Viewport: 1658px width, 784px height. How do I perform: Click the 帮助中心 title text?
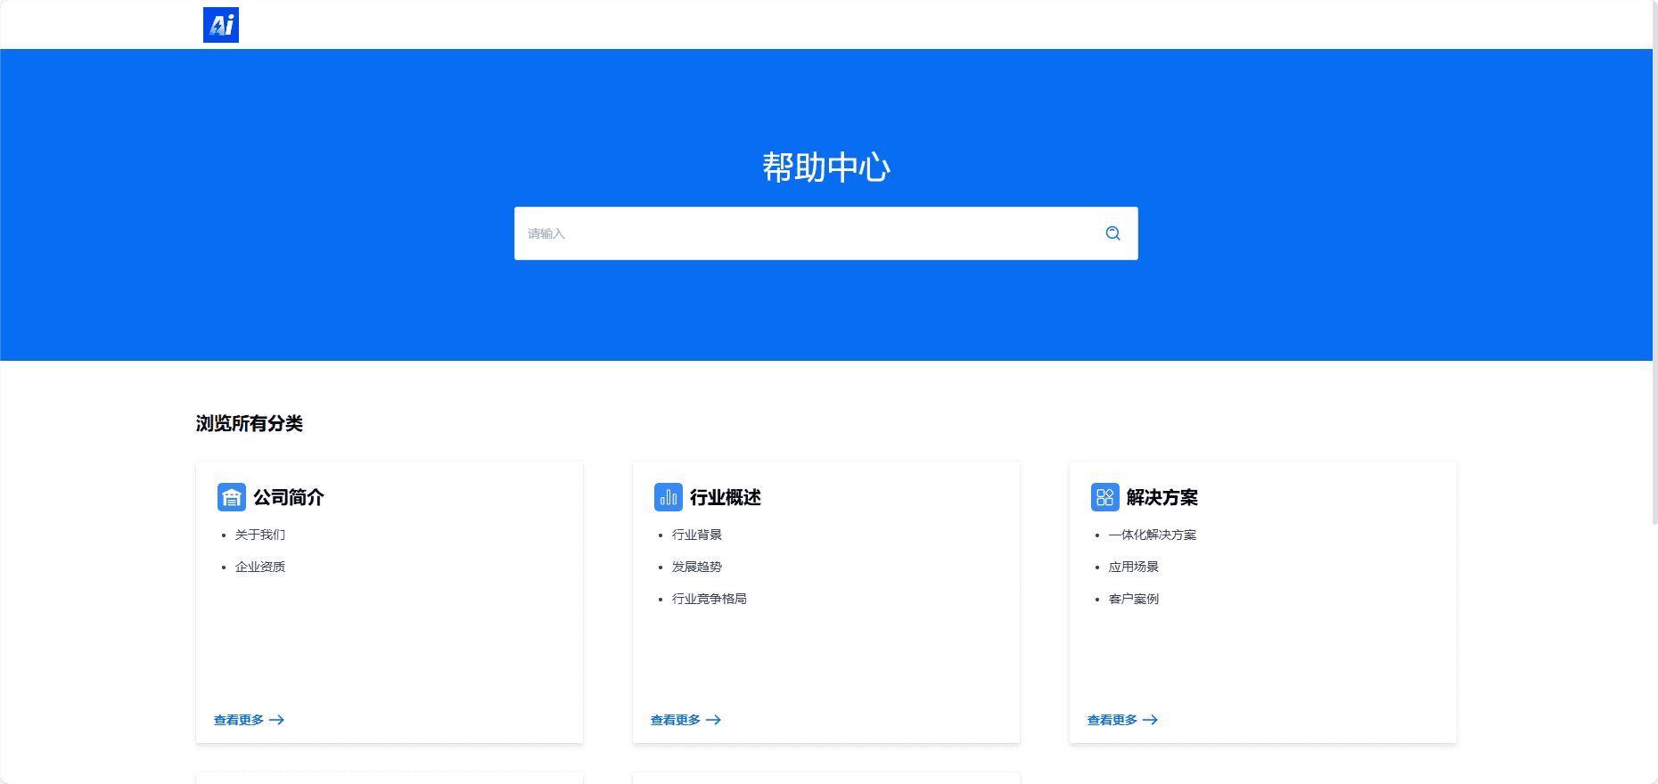point(826,167)
